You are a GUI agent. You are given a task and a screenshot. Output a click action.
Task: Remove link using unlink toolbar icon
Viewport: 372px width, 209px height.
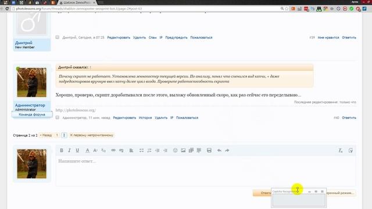(121, 150)
